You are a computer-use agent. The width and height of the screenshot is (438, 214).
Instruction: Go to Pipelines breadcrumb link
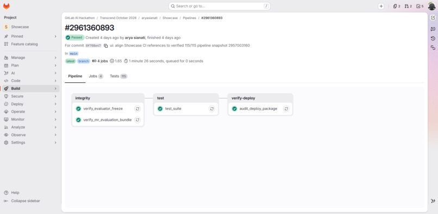[190, 18]
